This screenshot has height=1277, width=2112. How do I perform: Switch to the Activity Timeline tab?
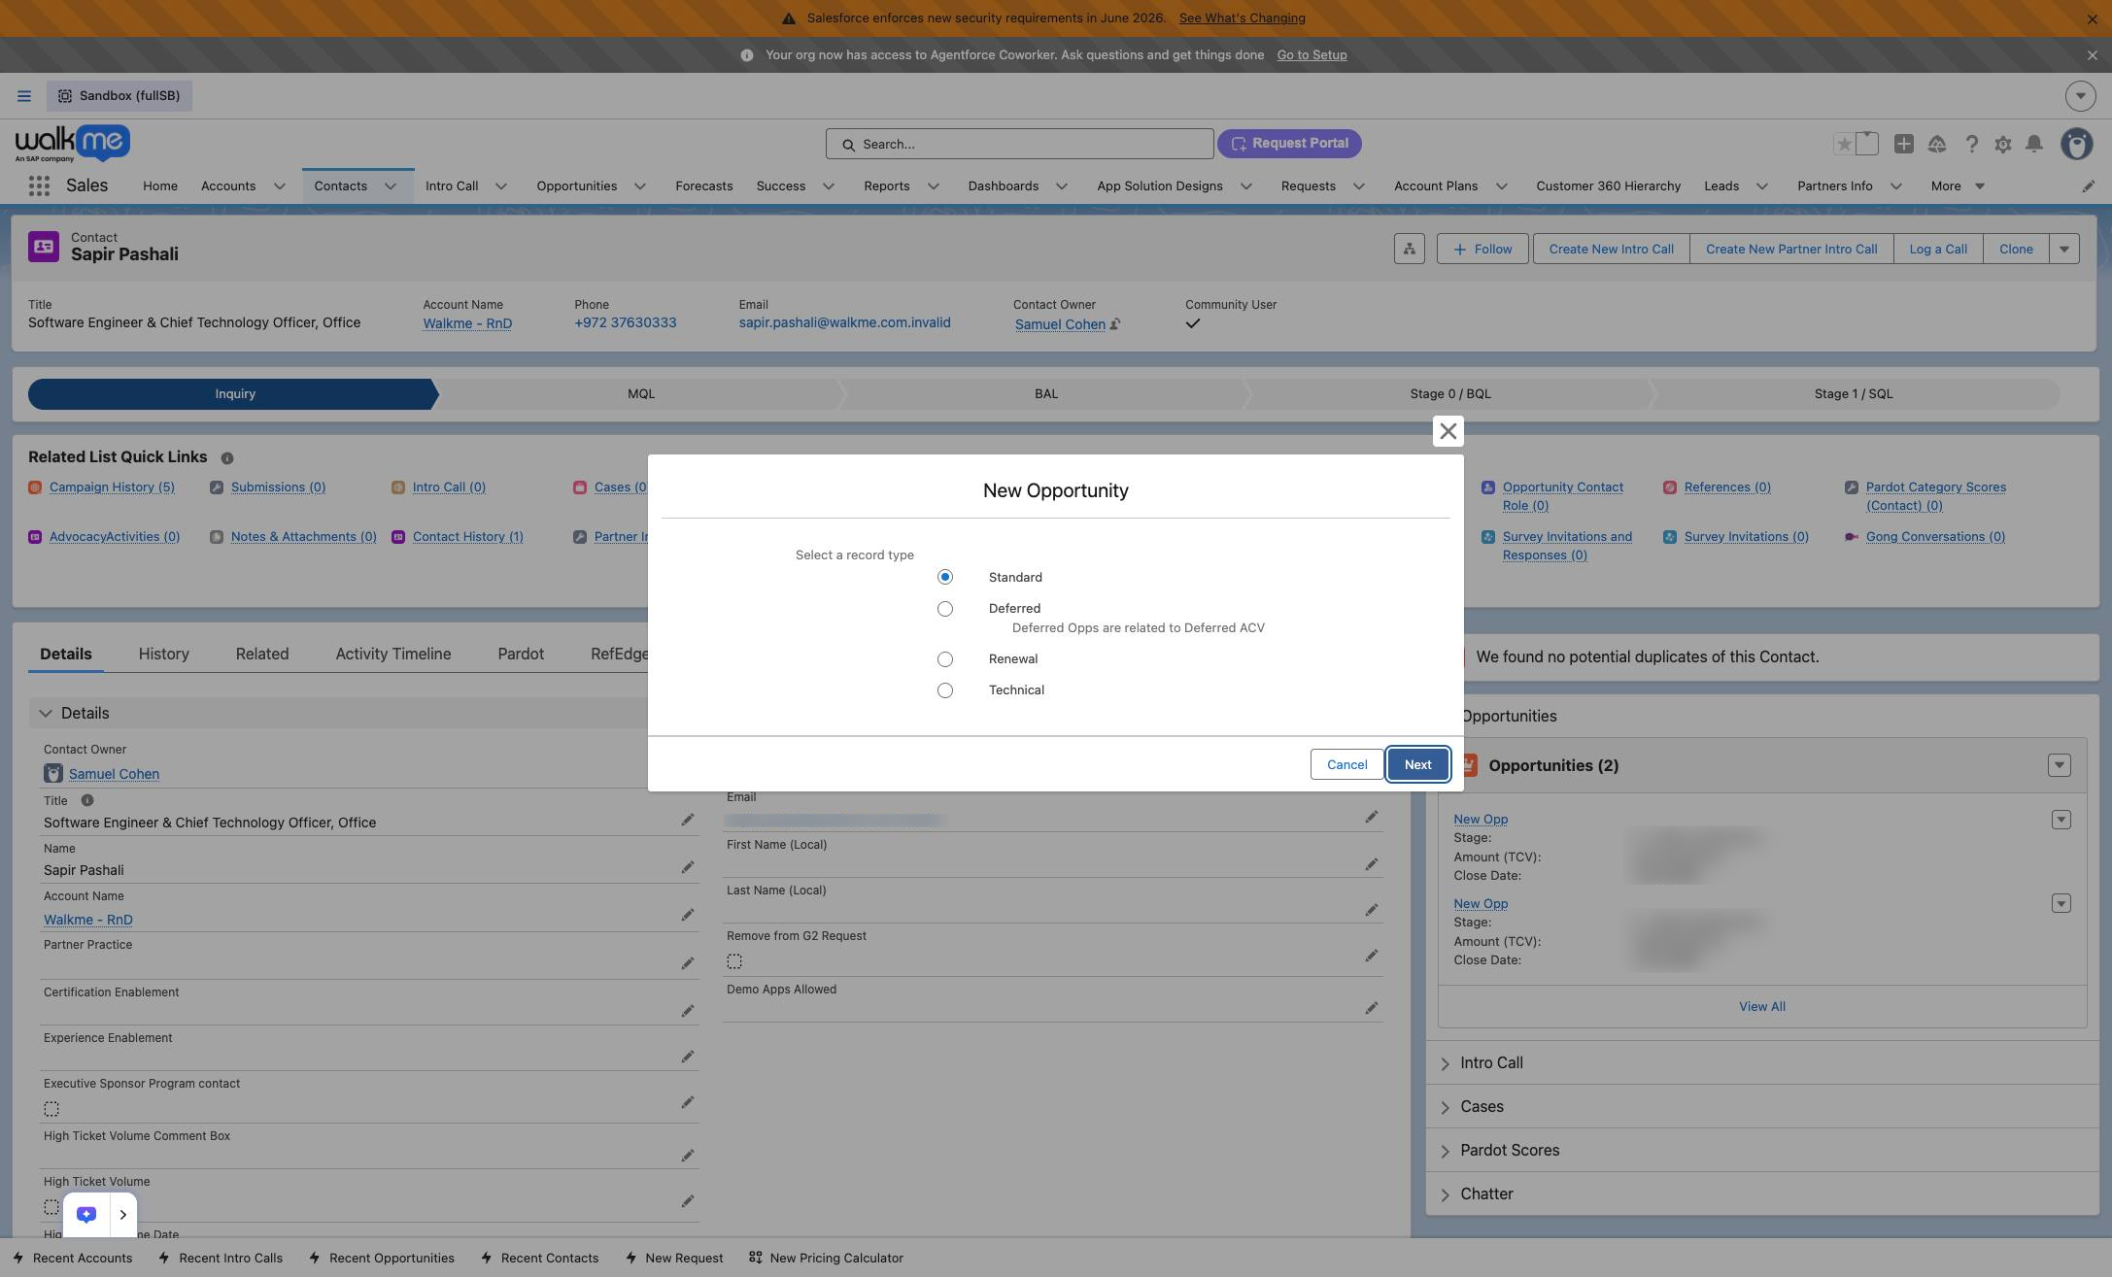tap(393, 655)
